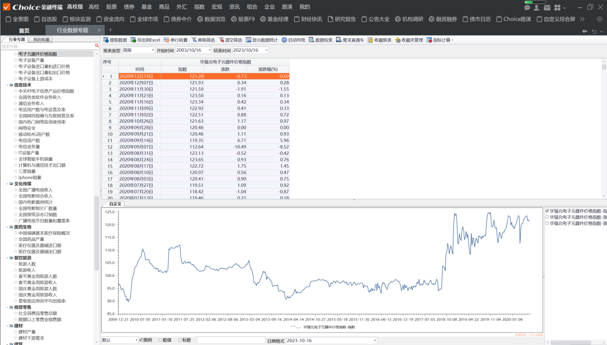This screenshot has height=345, width=607.
Task: Select 全国药品产量 in the topic tree
Action: click(x=32, y=239)
